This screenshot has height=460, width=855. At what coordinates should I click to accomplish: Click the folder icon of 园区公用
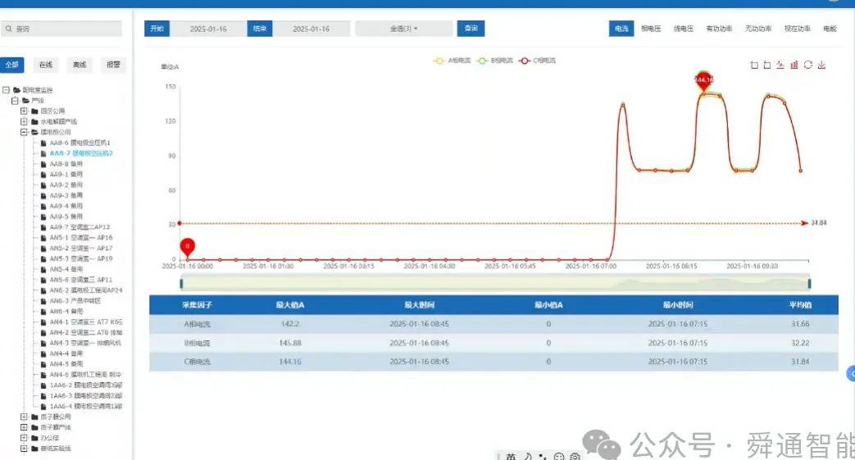[35, 112]
